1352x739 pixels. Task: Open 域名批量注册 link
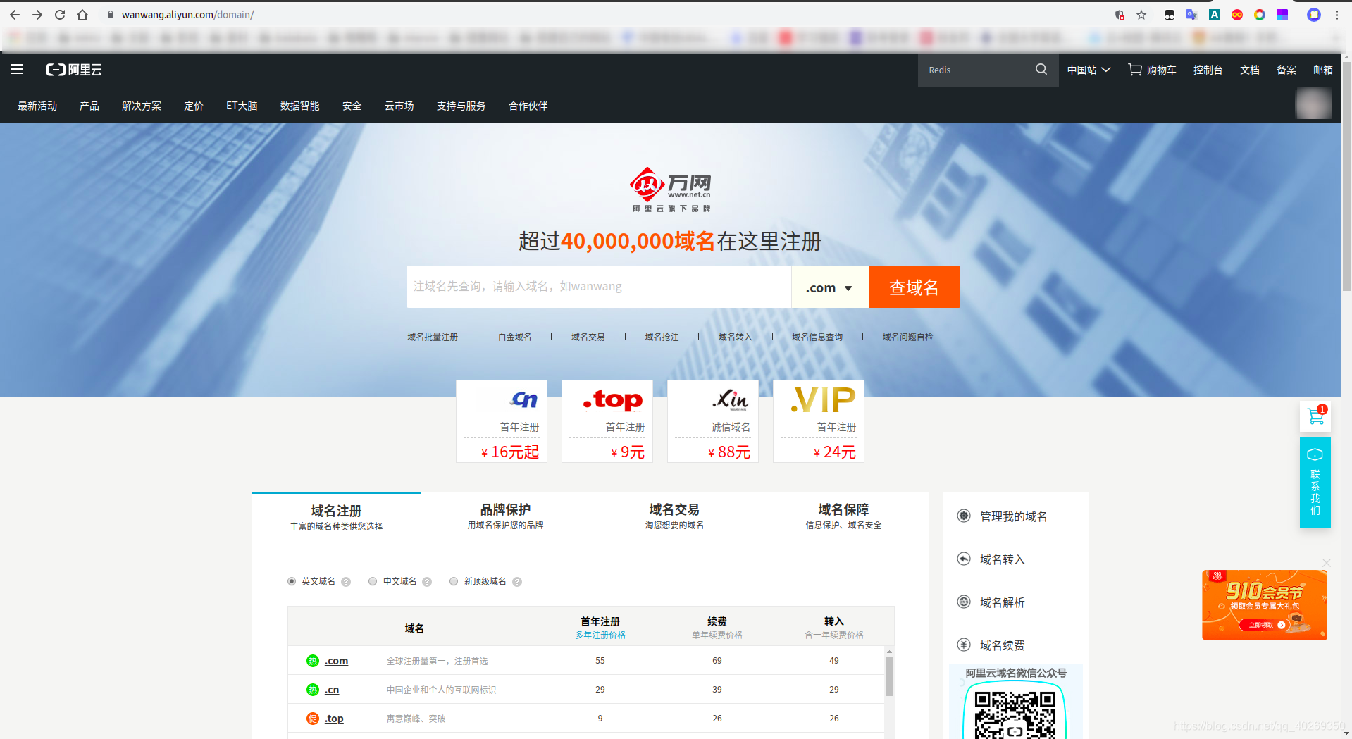click(x=433, y=337)
